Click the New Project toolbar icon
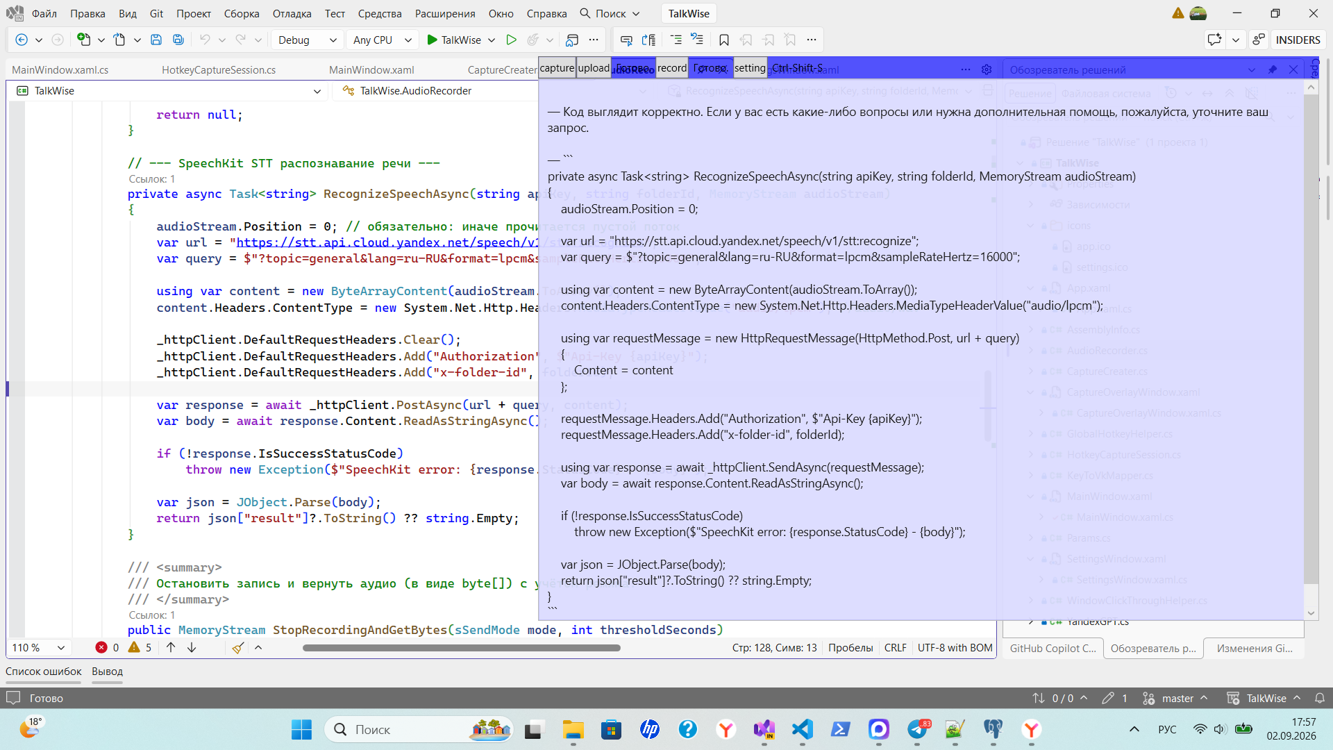This screenshot has width=1333, height=750. click(83, 40)
